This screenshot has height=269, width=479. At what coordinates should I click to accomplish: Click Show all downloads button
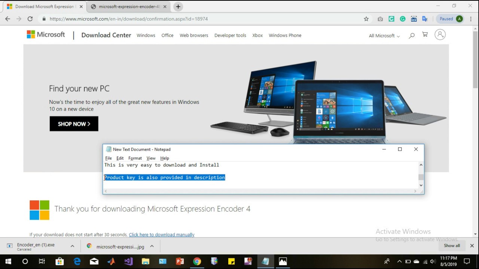click(x=452, y=245)
